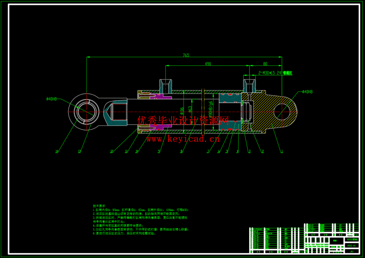Click balloon number 14 on the left
Viewport: 365px width, 258px height.
(56, 151)
